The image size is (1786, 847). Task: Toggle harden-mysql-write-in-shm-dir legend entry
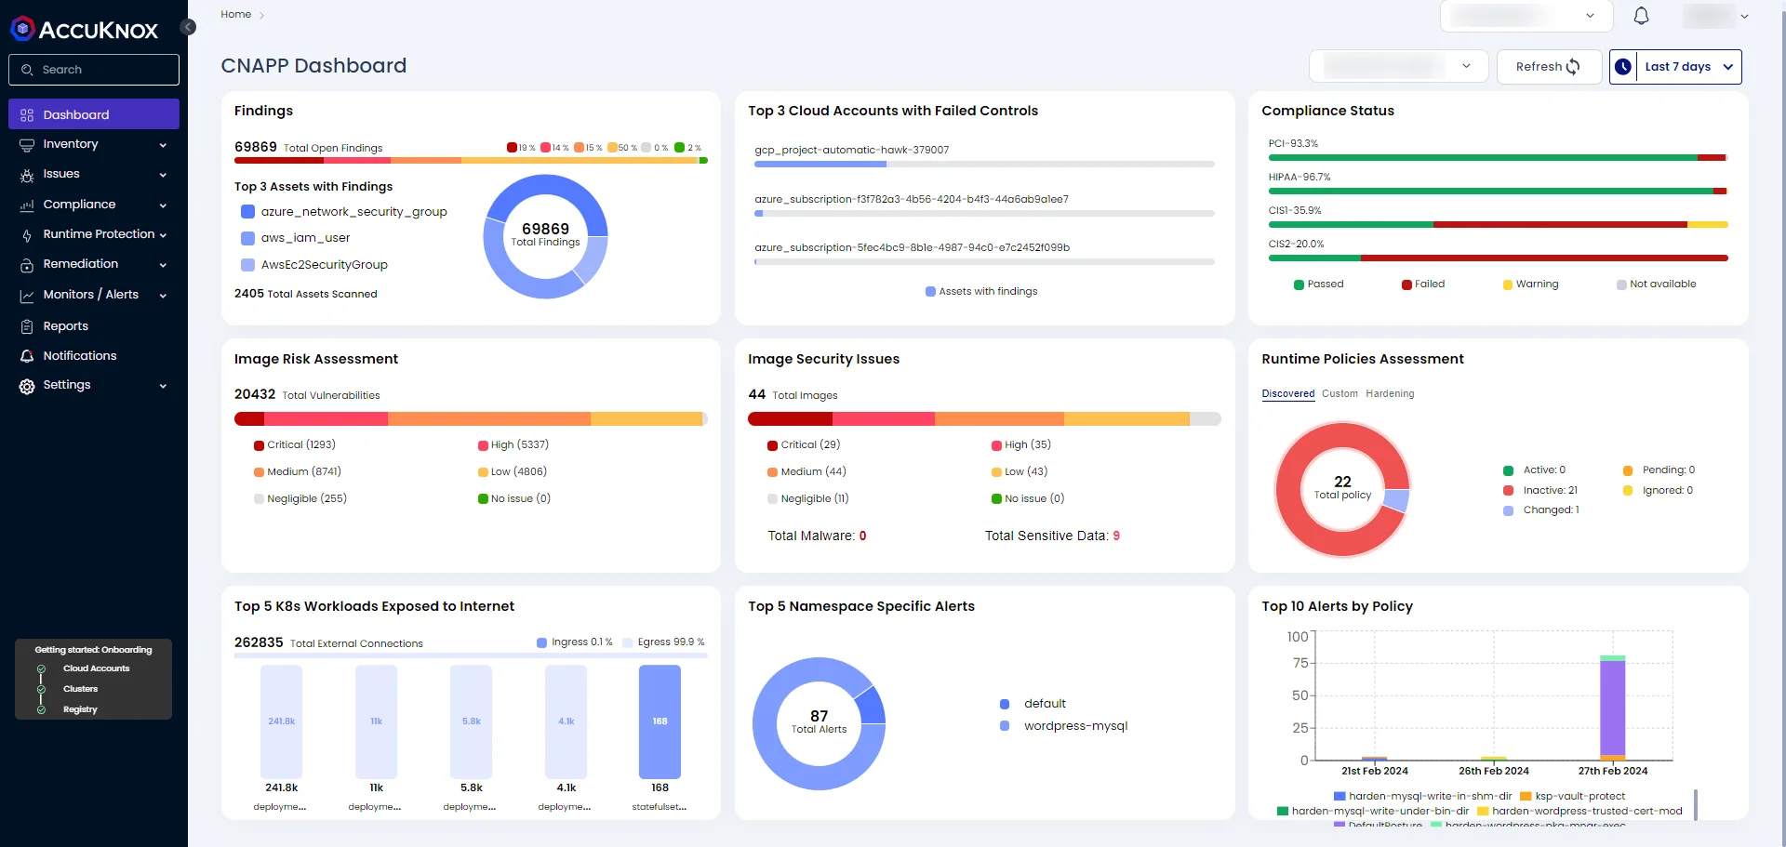pos(1422,796)
